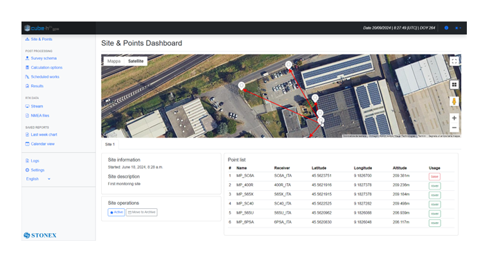Click the Street View pegman icon
This screenshot has width=489, height=263.
(454, 101)
